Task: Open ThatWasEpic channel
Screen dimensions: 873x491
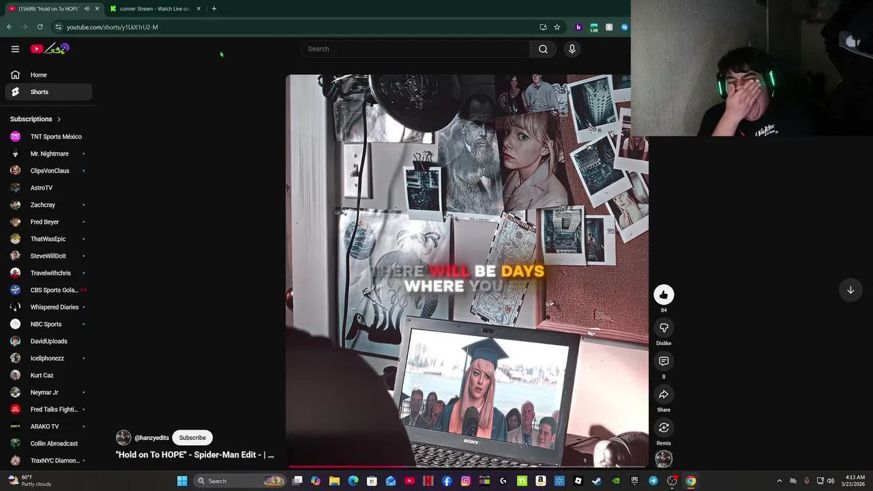Action: pos(48,239)
